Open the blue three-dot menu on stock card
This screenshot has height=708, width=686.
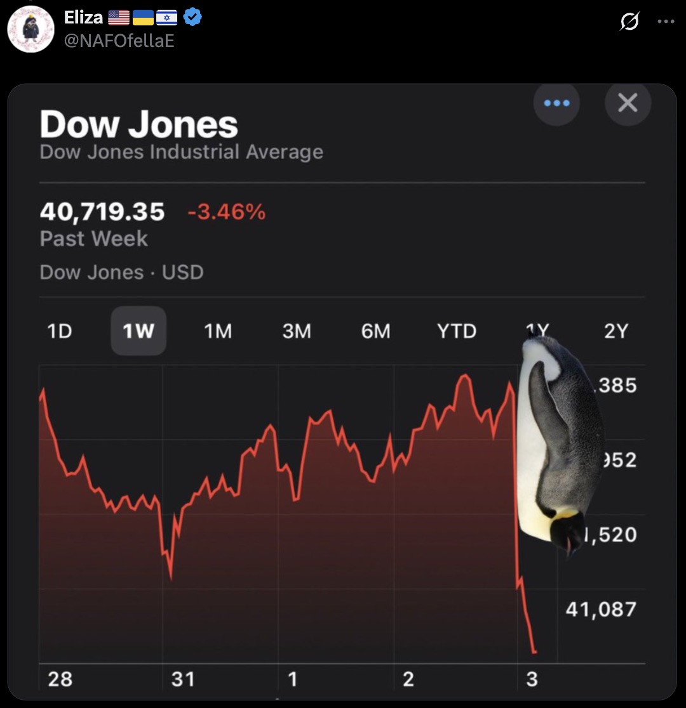(x=556, y=103)
